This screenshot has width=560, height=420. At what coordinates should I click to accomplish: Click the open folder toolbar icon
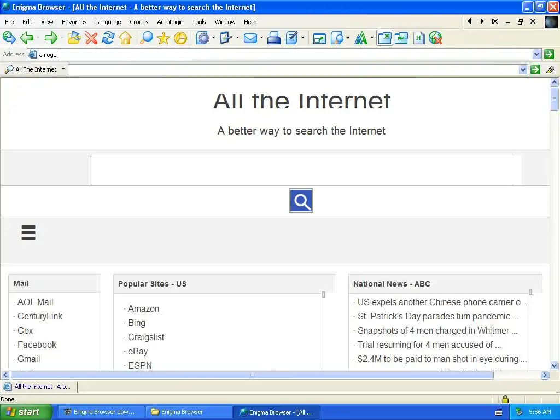pyautogui.click(x=74, y=38)
